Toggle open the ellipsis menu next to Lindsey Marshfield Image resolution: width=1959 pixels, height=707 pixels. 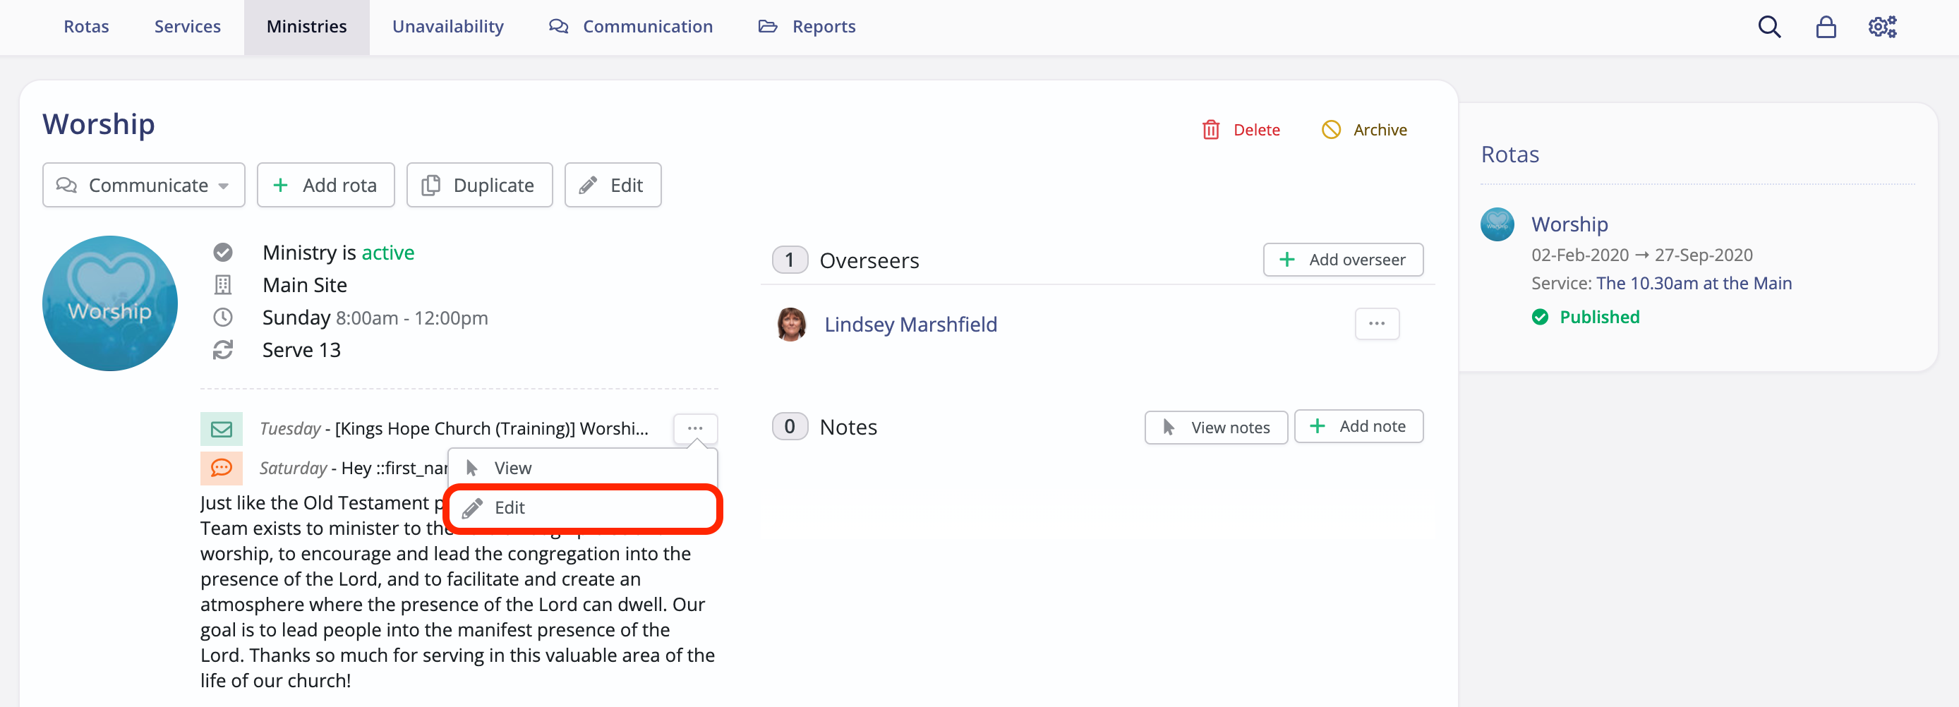pyautogui.click(x=1377, y=324)
